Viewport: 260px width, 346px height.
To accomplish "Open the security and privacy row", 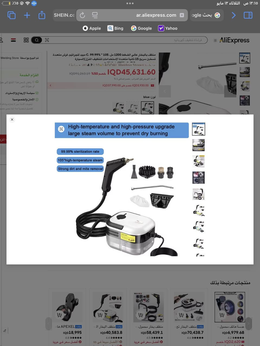I will (25, 99).
